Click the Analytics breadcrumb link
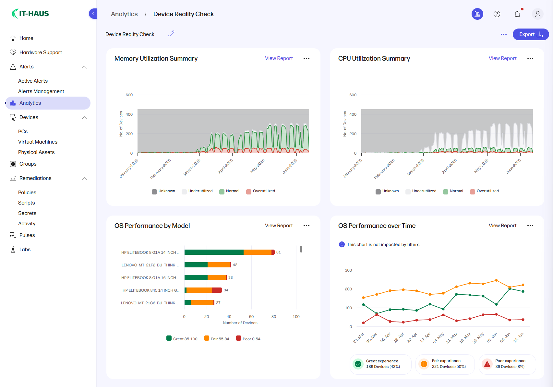553x387 pixels. tap(124, 14)
